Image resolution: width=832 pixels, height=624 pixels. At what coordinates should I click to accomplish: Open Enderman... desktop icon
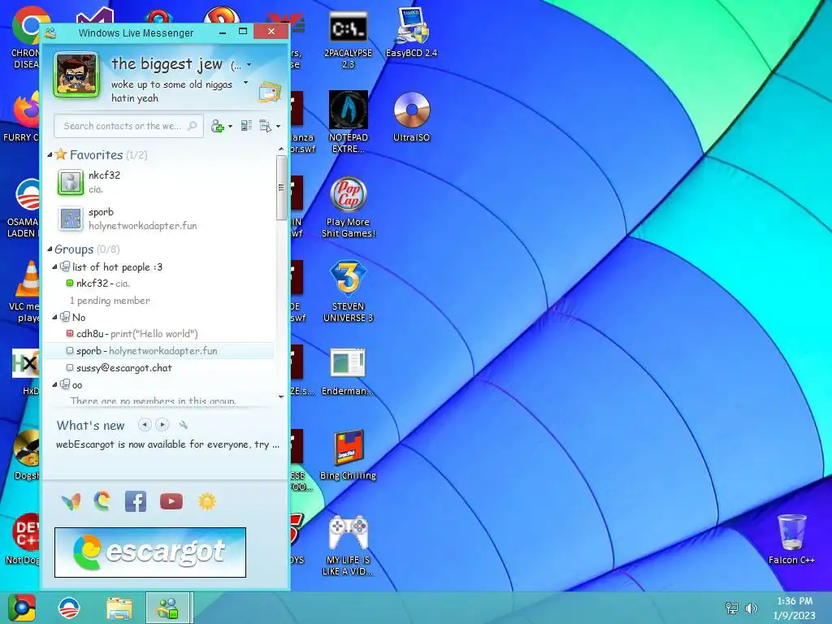coord(348,372)
